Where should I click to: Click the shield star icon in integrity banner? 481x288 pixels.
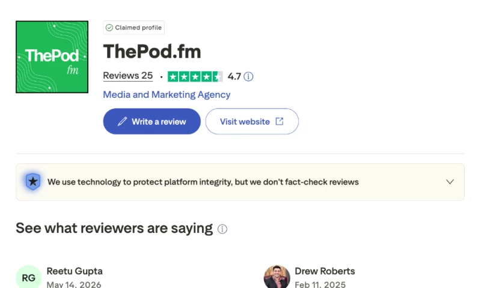33,181
